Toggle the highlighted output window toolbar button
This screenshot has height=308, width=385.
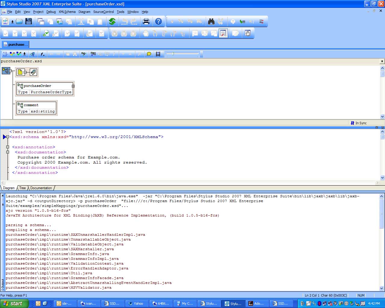pos(223,33)
